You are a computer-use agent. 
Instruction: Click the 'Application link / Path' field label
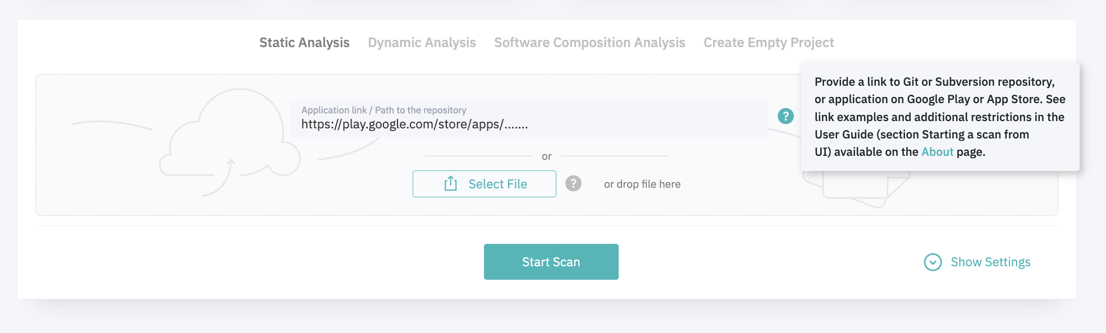(x=383, y=110)
